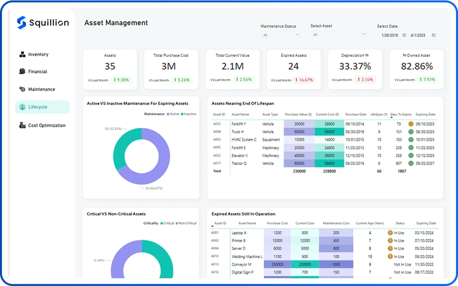458x286 pixels.
Task: Click the Inventory boxes icon
Action: [x=22, y=54]
